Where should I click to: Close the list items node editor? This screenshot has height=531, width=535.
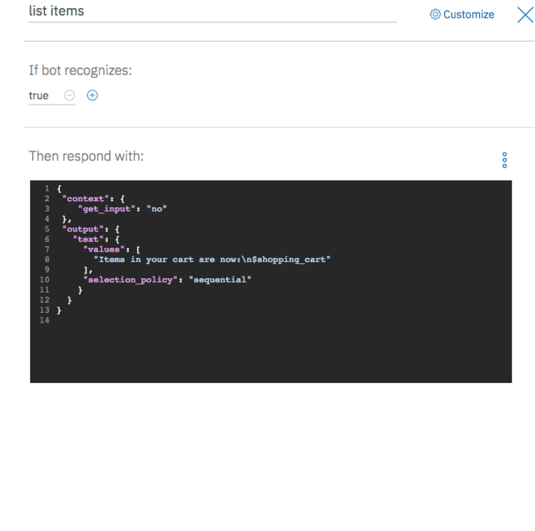pyautogui.click(x=526, y=15)
